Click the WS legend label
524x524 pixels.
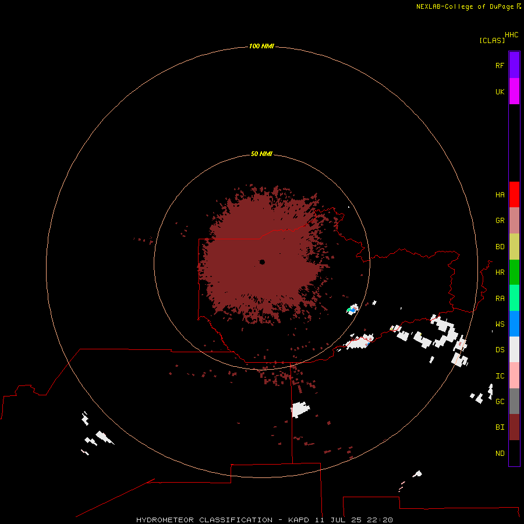(x=500, y=324)
